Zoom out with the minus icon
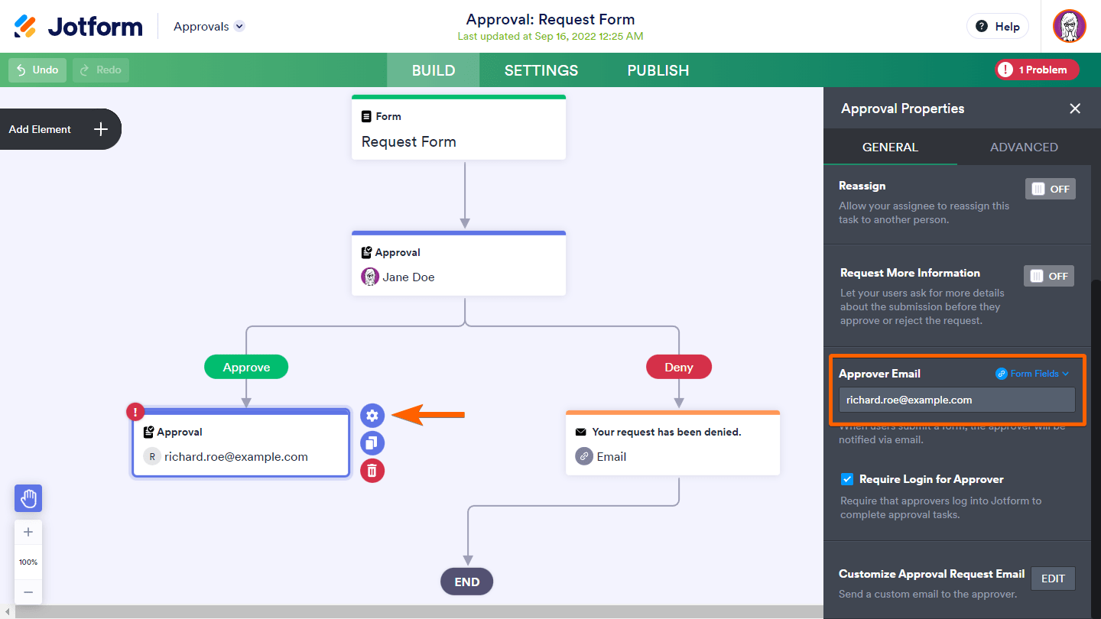This screenshot has width=1101, height=619. click(x=28, y=591)
